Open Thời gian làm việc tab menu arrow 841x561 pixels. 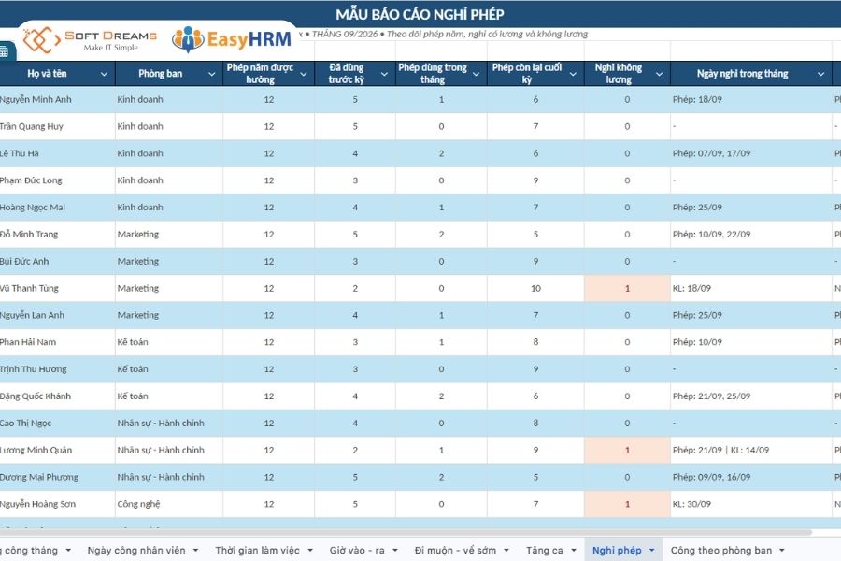[310, 551]
